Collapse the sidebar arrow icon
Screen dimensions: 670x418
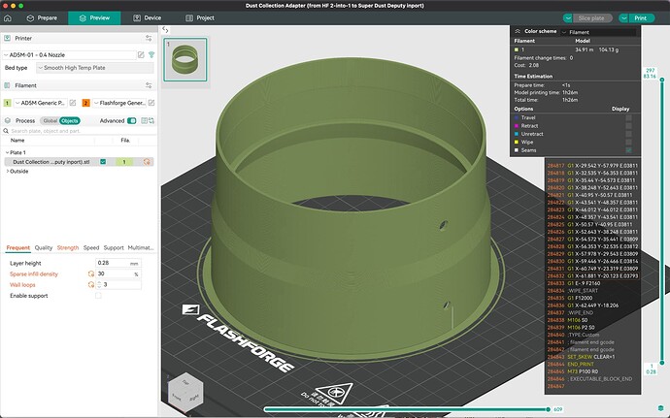165,30
